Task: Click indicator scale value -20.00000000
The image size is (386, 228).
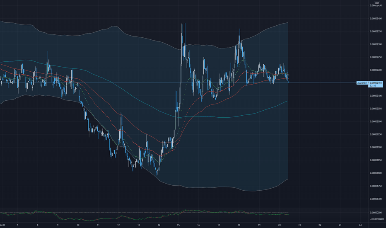Action: point(376,219)
